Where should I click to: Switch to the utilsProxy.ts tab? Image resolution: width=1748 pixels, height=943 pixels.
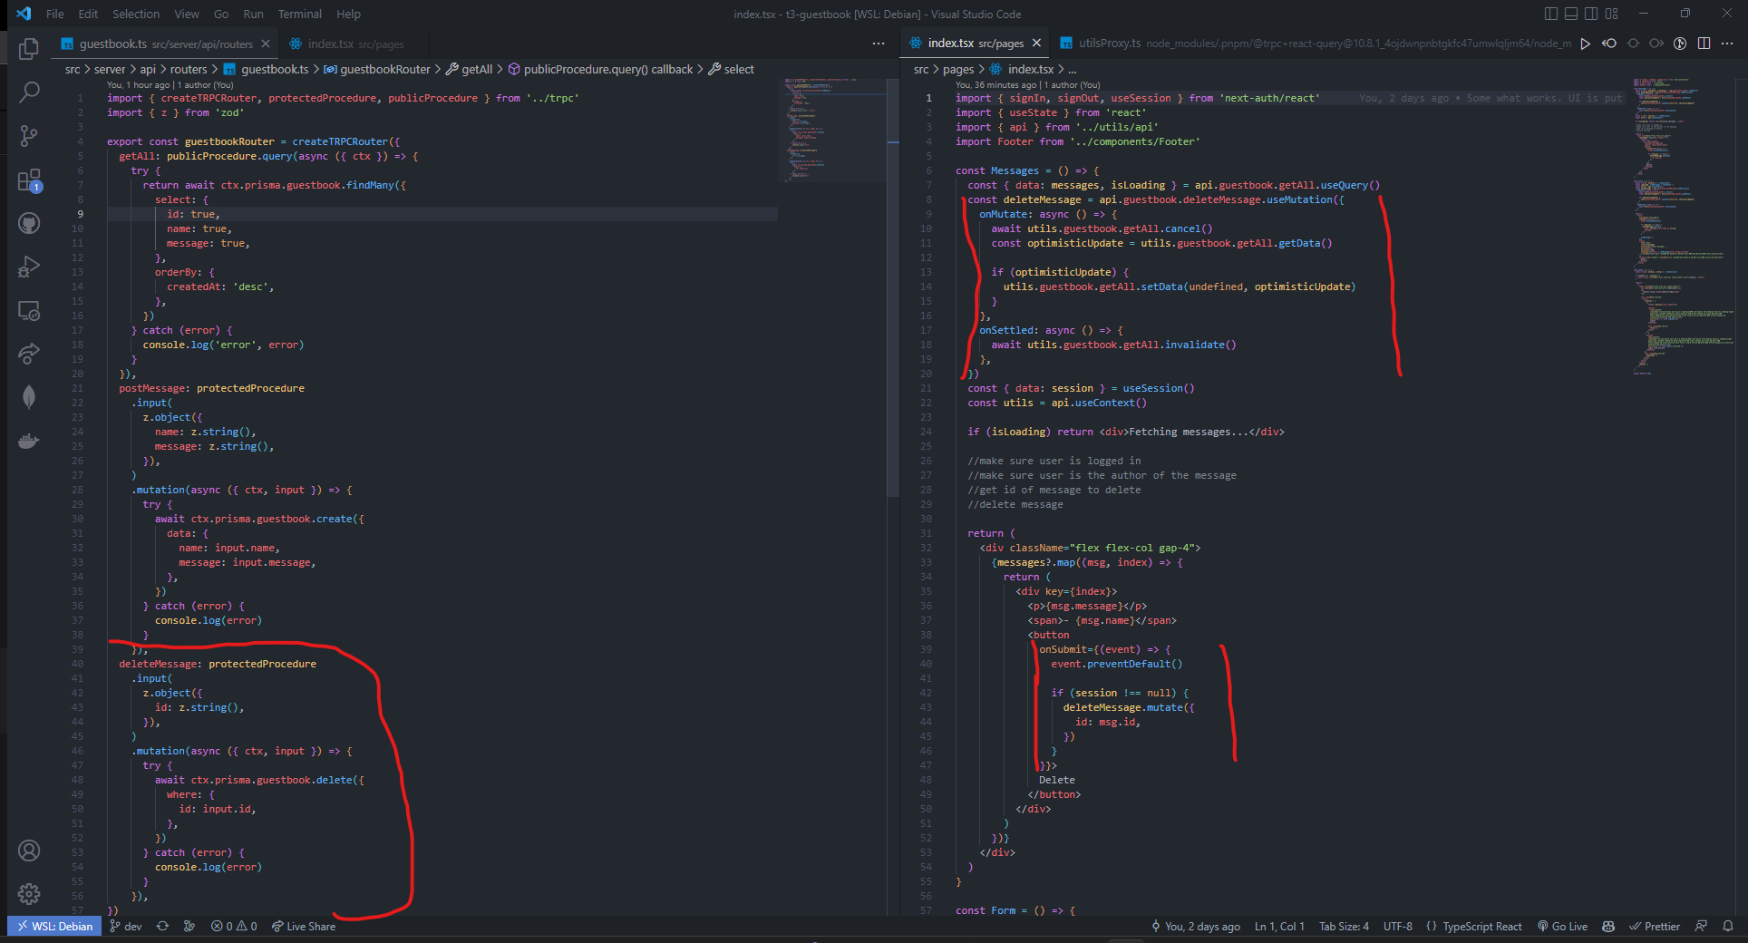coord(1316,44)
